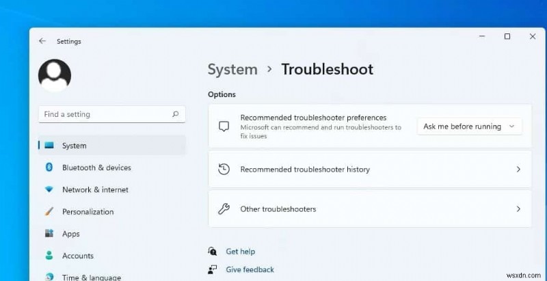This screenshot has width=547, height=281.
Task: Click the Give feedback person icon
Action: pyautogui.click(x=213, y=269)
